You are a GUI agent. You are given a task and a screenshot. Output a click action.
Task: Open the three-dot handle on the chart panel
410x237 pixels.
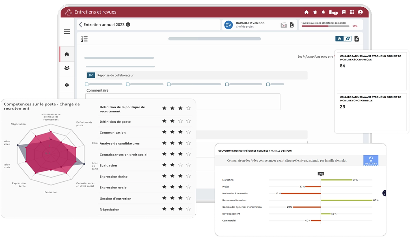[385, 193]
